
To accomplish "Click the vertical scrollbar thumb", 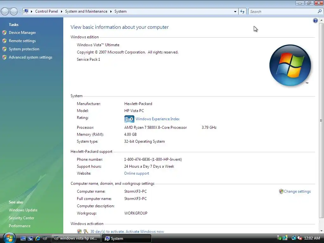I will click(321, 121).
